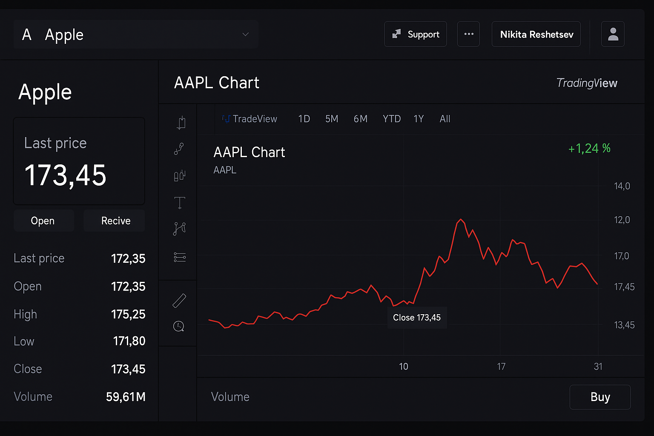Click the Low value 171,80
Image resolution: width=654 pixels, height=436 pixels.
[x=129, y=341]
